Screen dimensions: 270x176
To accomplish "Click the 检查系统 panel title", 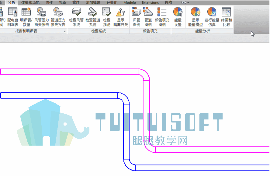I will tap(99, 31).
